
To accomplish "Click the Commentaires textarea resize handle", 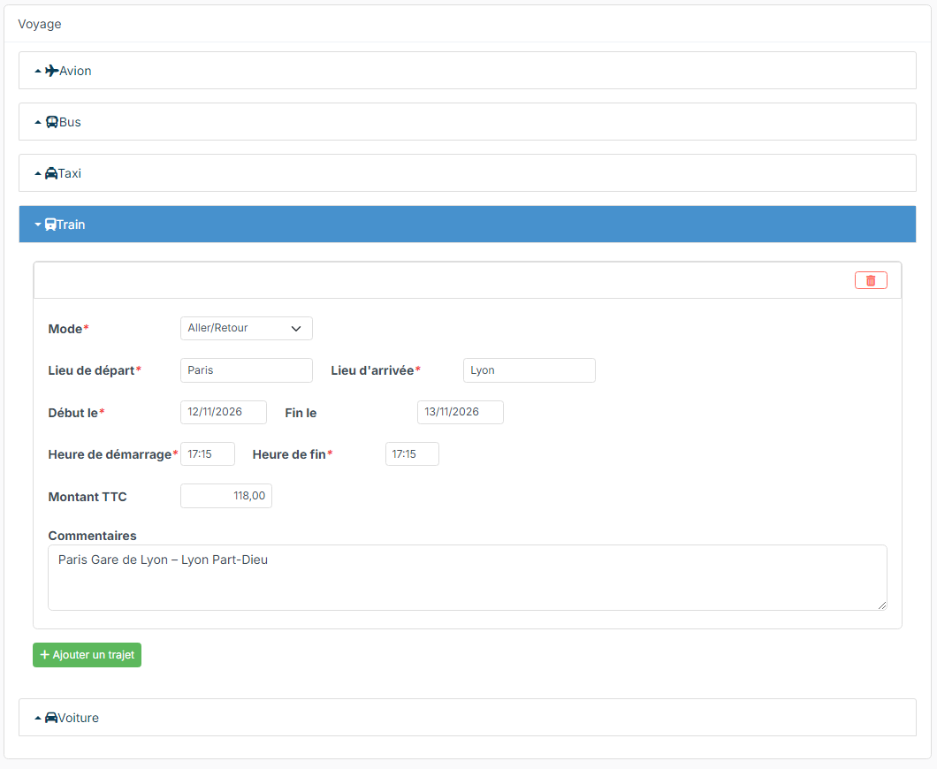I will pos(882,605).
